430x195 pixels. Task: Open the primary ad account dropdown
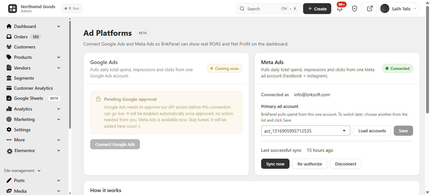click(306, 131)
